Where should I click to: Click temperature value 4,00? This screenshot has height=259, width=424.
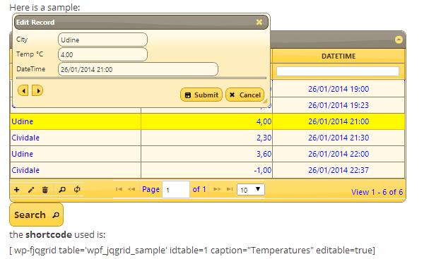pyautogui.click(x=264, y=121)
